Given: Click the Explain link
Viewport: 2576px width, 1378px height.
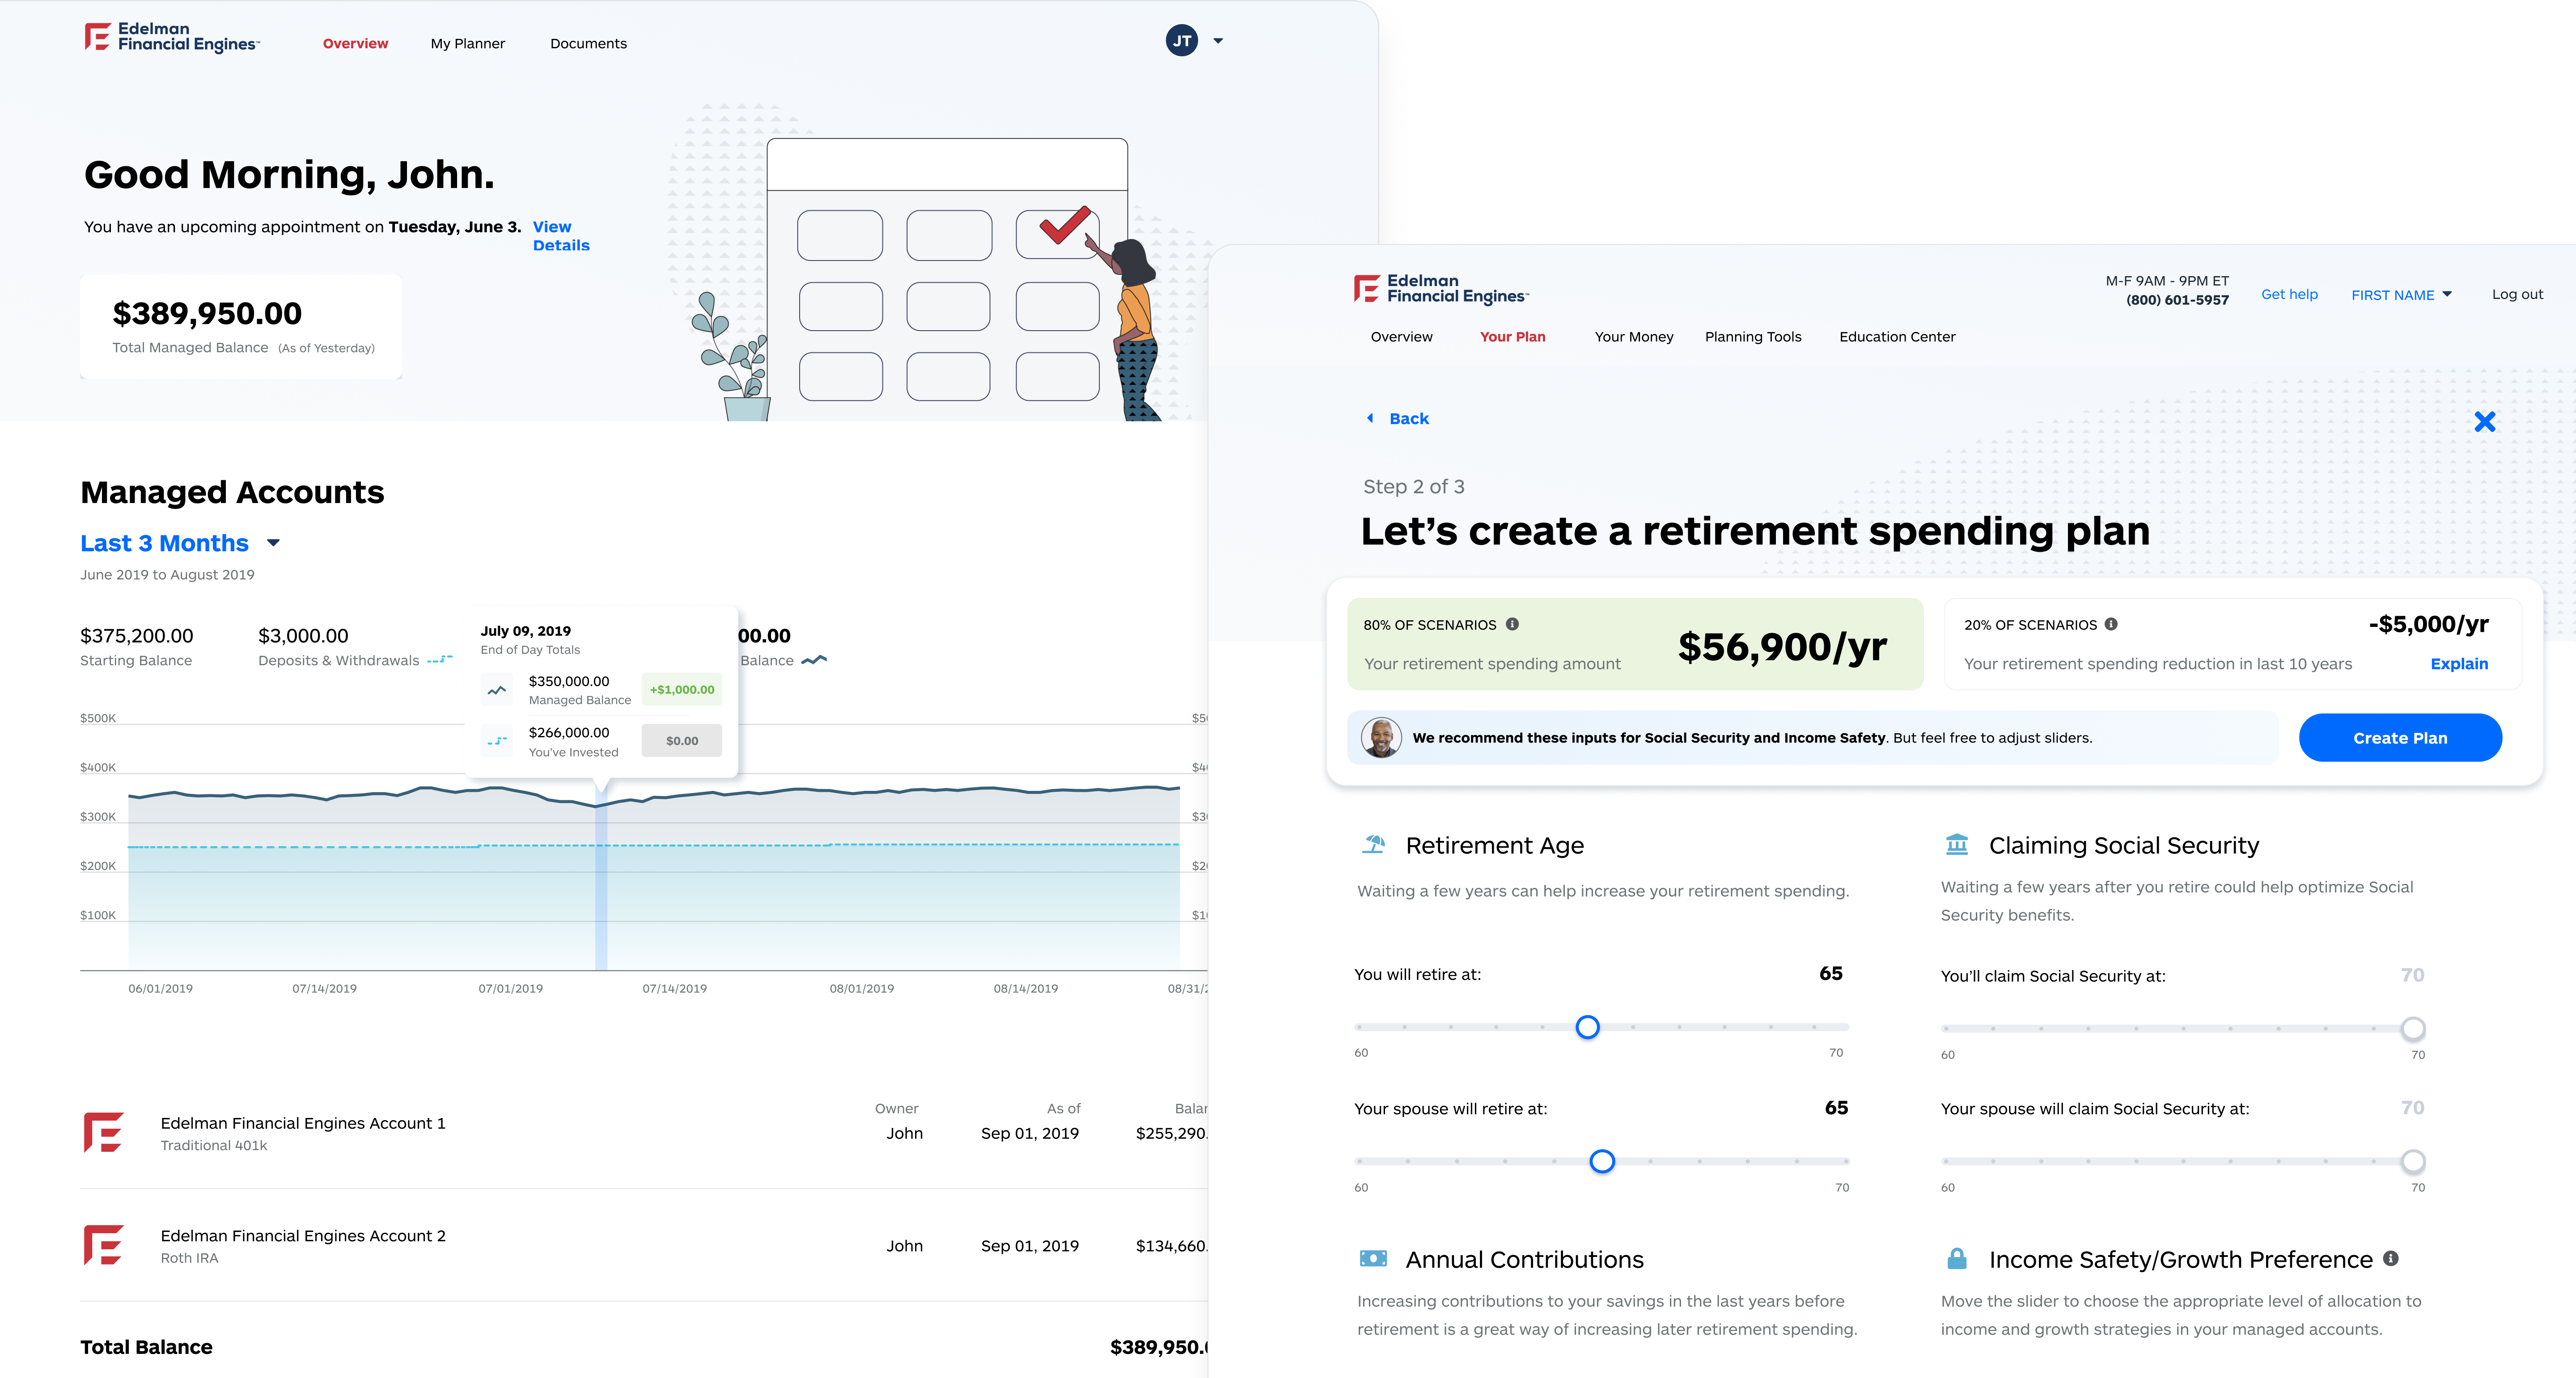Looking at the screenshot, I should [x=2459, y=664].
